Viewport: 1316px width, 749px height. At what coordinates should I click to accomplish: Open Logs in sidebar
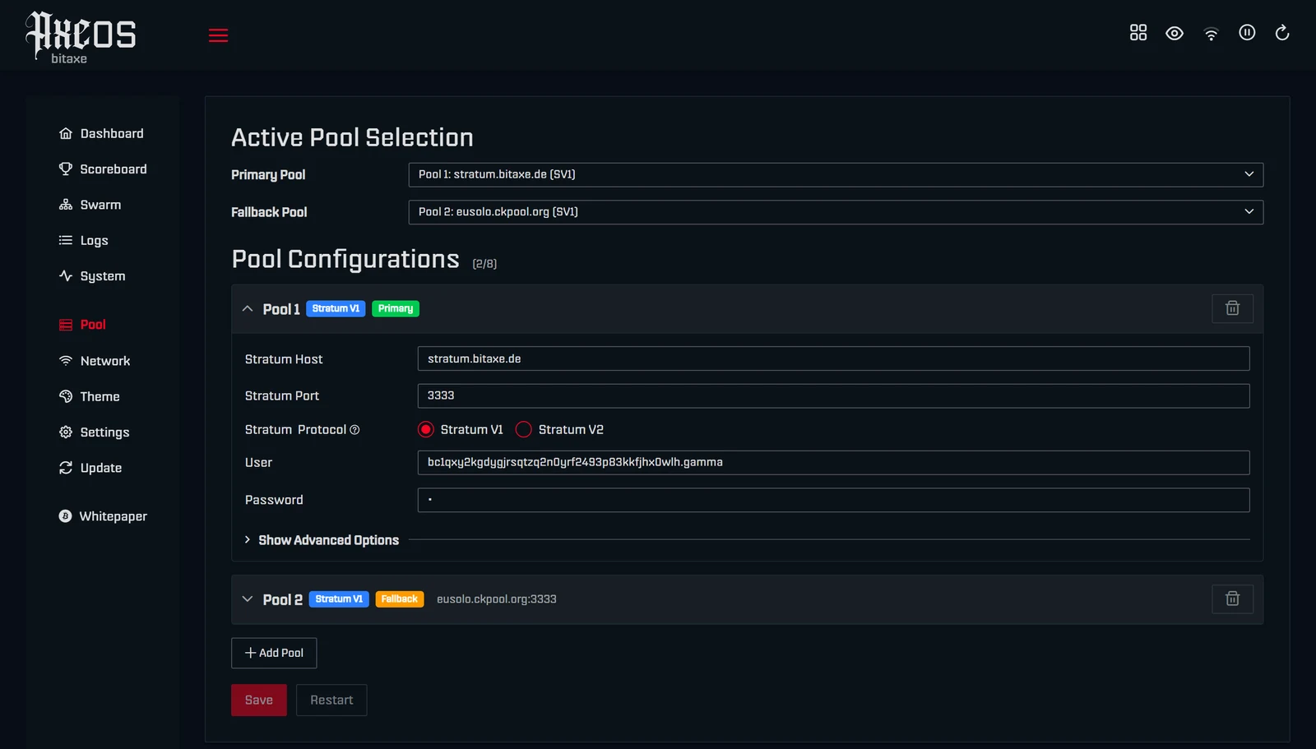tap(83, 240)
